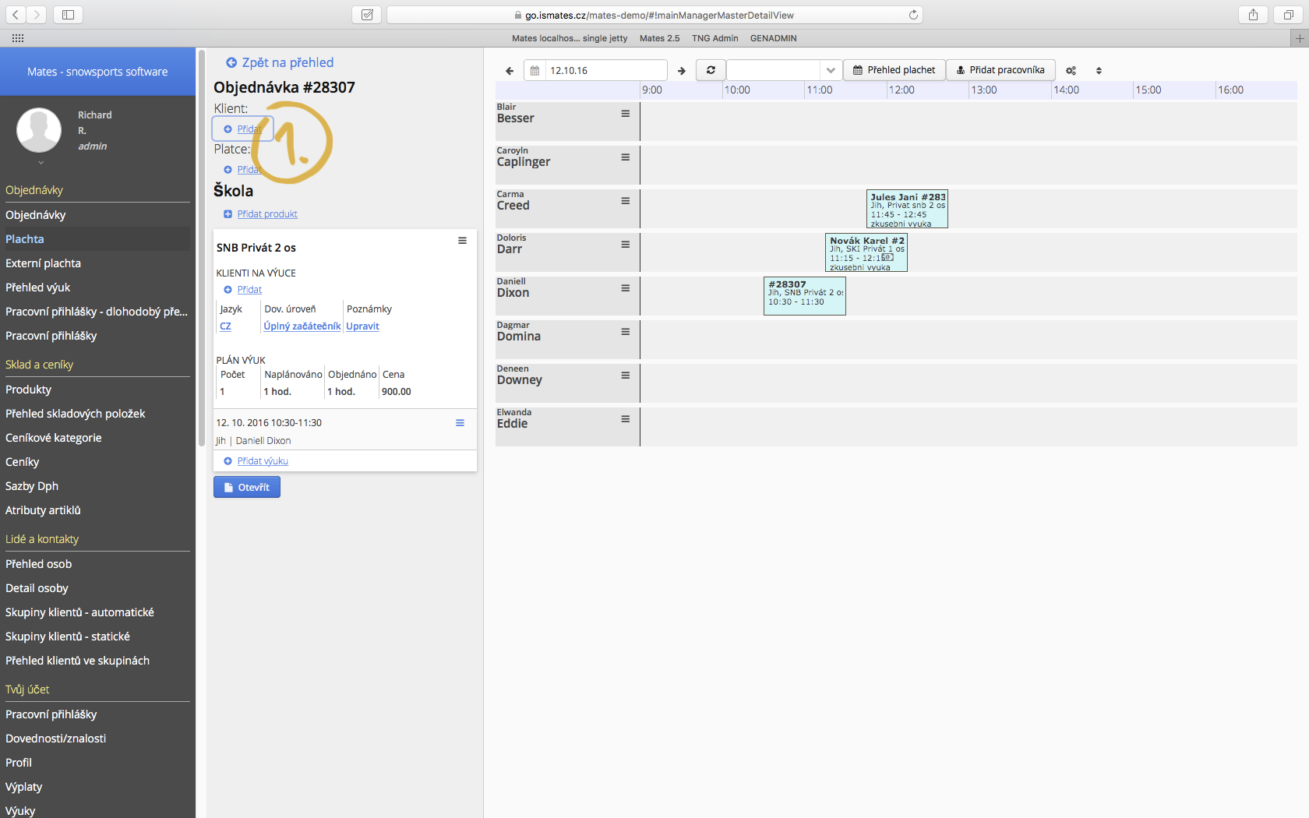Open row menu for Carma Creed
This screenshot has width=1309, height=818.
(x=625, y=201)
